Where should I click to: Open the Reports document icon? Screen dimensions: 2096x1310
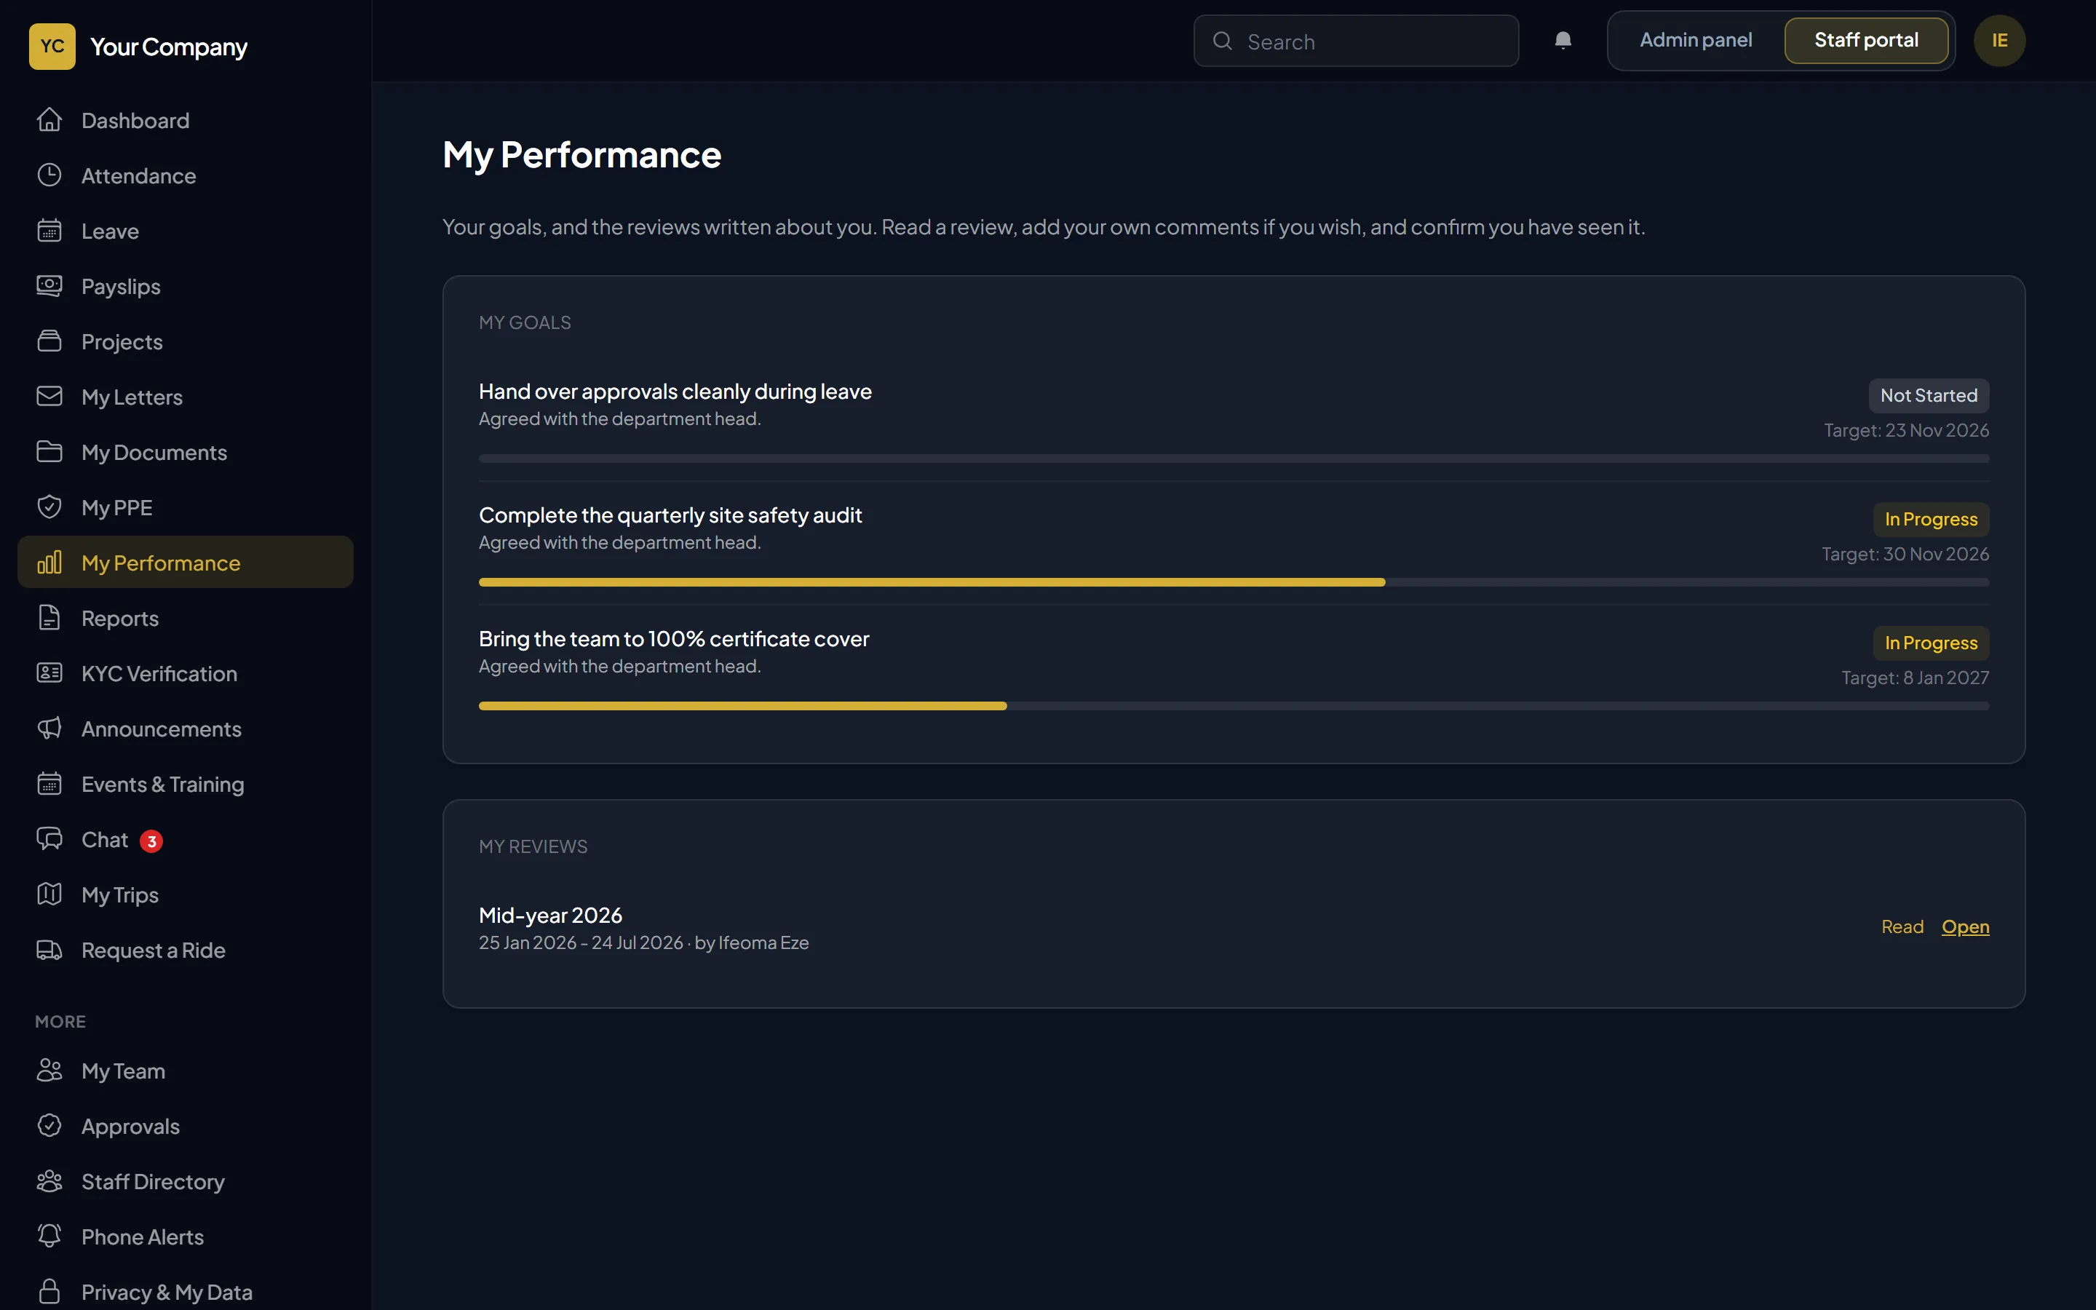click(x=49, y=618)
